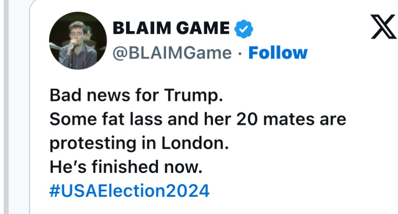Visit the BLAIM GAME display name profile
Screen dimensions: 398x214
pos(171,28)
